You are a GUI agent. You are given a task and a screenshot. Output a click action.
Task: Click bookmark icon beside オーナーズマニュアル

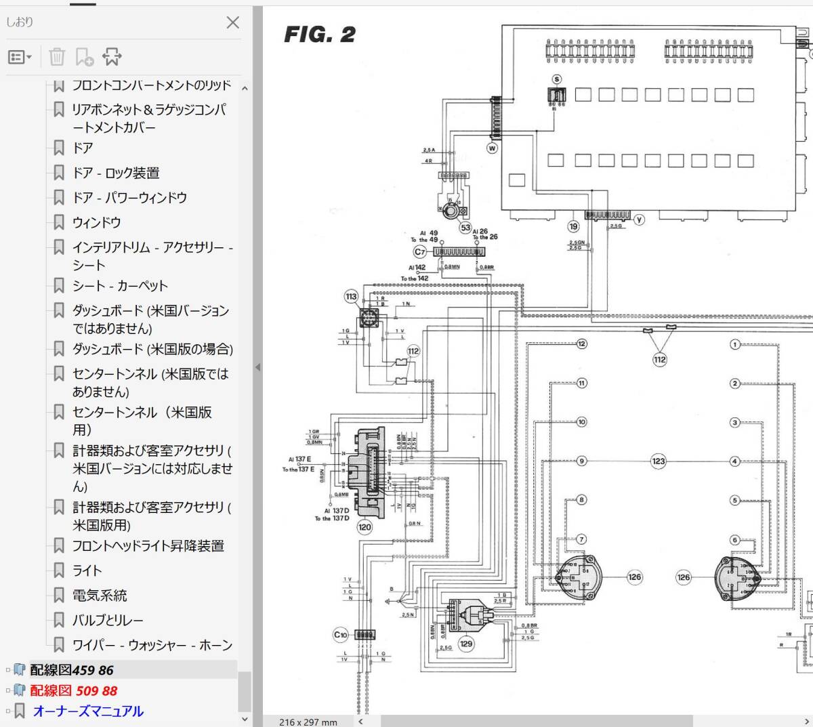pos(20,711)
